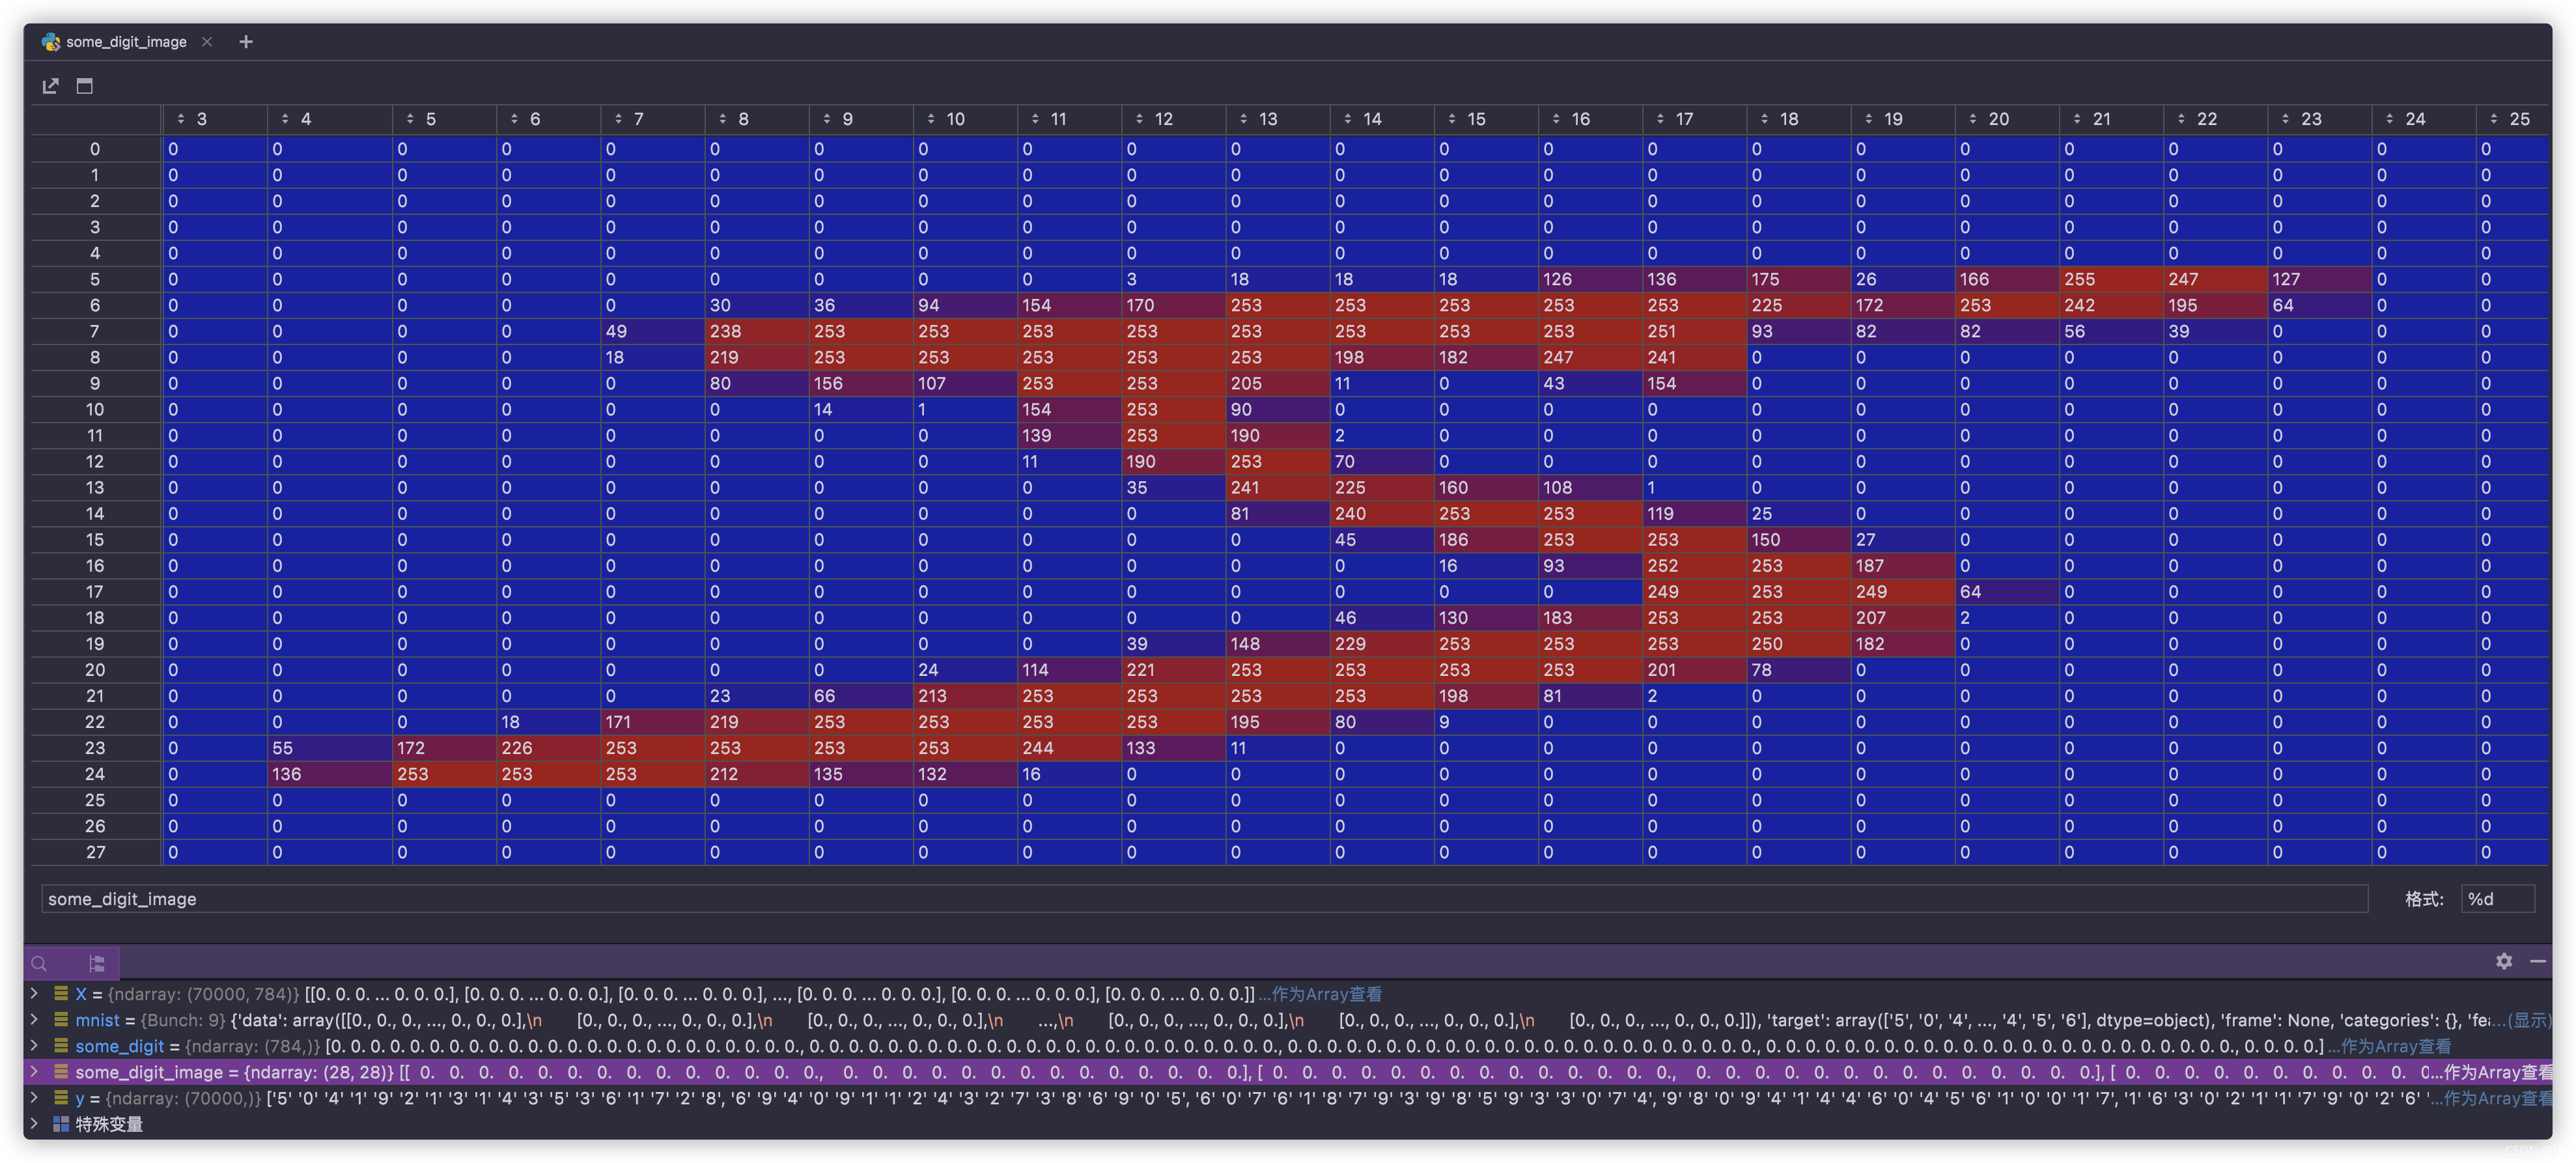
Task: Select the some_digit_image tab
Action: (x=126, y=42)
